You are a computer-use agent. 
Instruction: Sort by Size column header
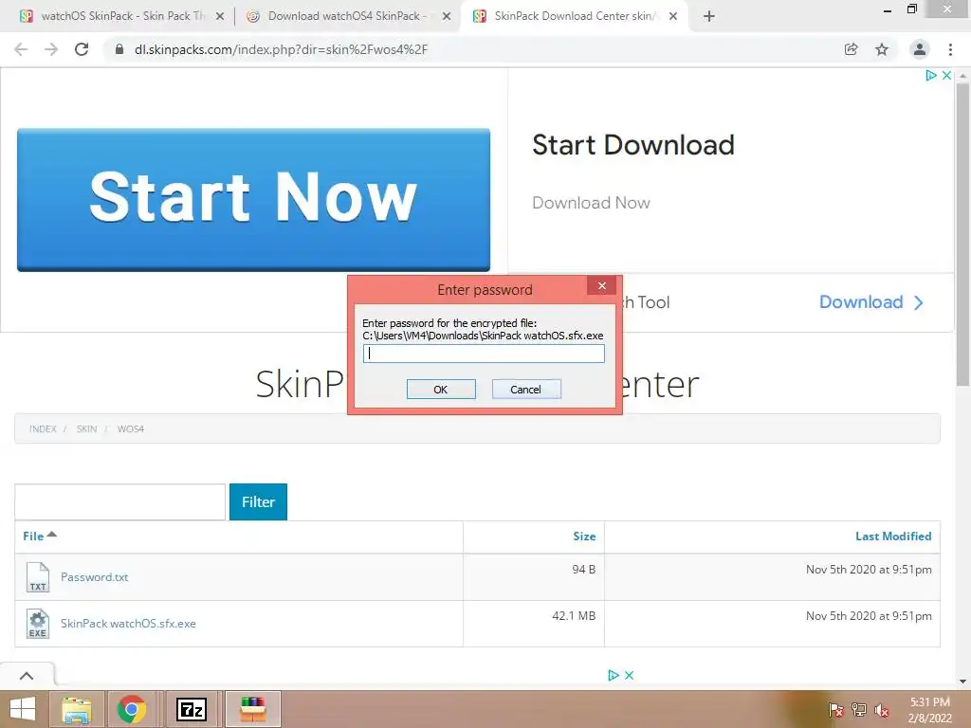[x=584, y=537]
